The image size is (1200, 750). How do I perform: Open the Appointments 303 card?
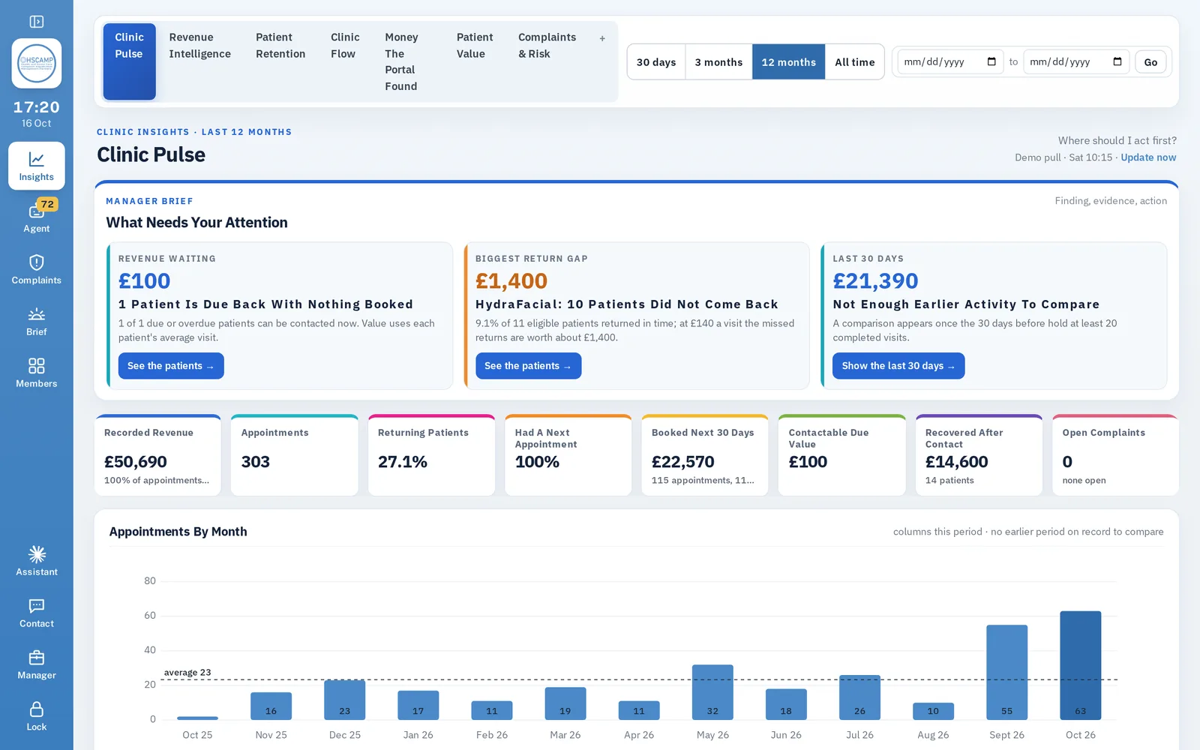[x=295, y=455]
